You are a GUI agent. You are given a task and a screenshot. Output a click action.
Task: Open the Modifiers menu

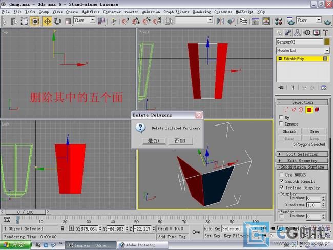[91, 12]
